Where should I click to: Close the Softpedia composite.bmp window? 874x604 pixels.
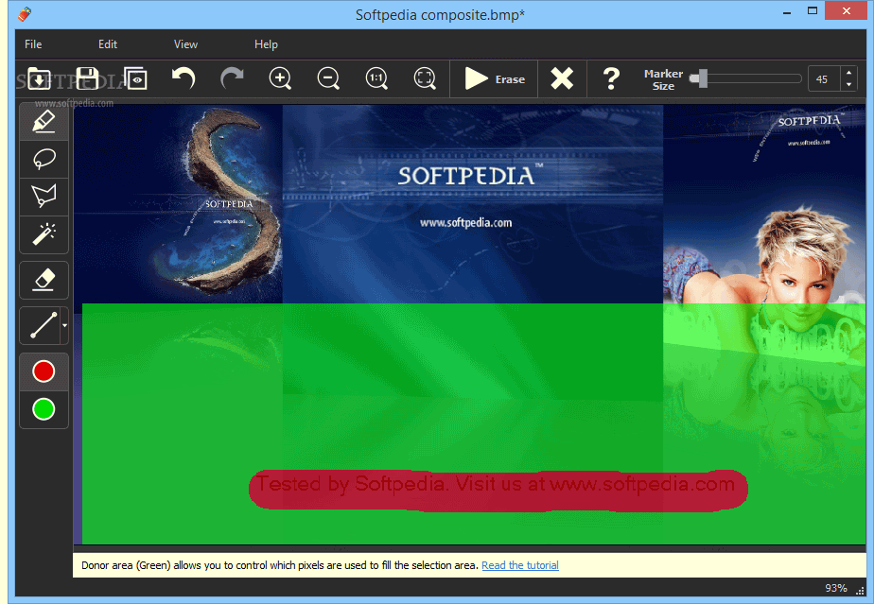pos(847,10)
